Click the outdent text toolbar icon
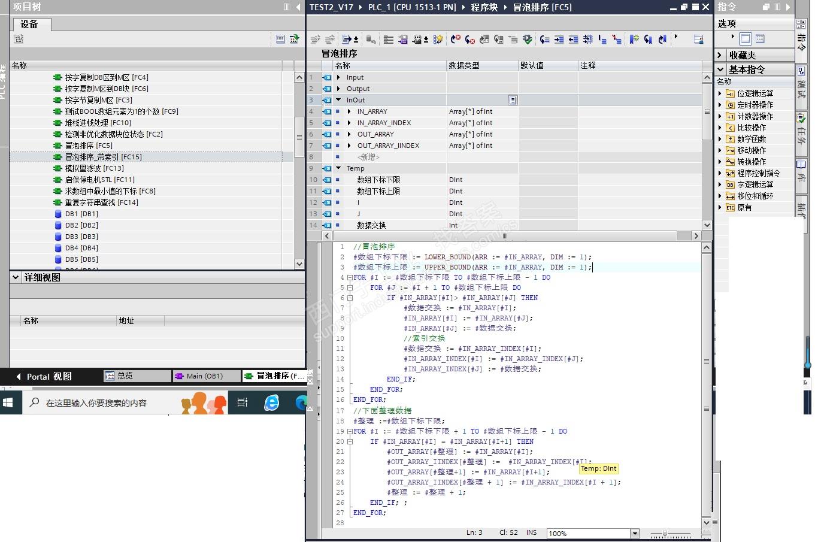818x542 pixels. click(573, 40)
